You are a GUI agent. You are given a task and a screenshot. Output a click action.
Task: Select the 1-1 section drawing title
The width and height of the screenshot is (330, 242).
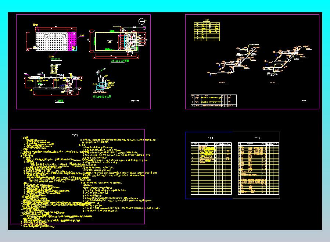[x=60, y=101]
